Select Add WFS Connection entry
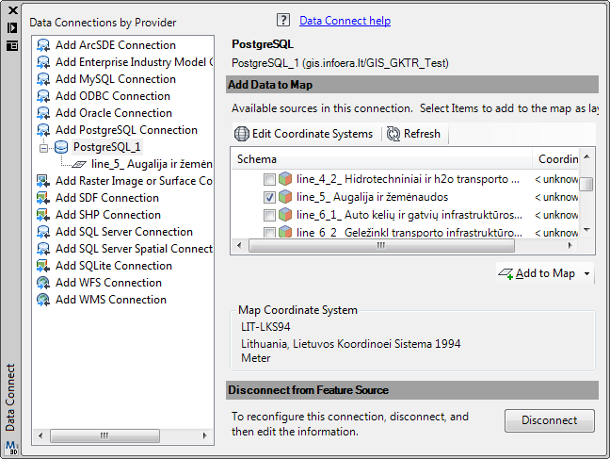The image size is (610, 459). [108, 283]
